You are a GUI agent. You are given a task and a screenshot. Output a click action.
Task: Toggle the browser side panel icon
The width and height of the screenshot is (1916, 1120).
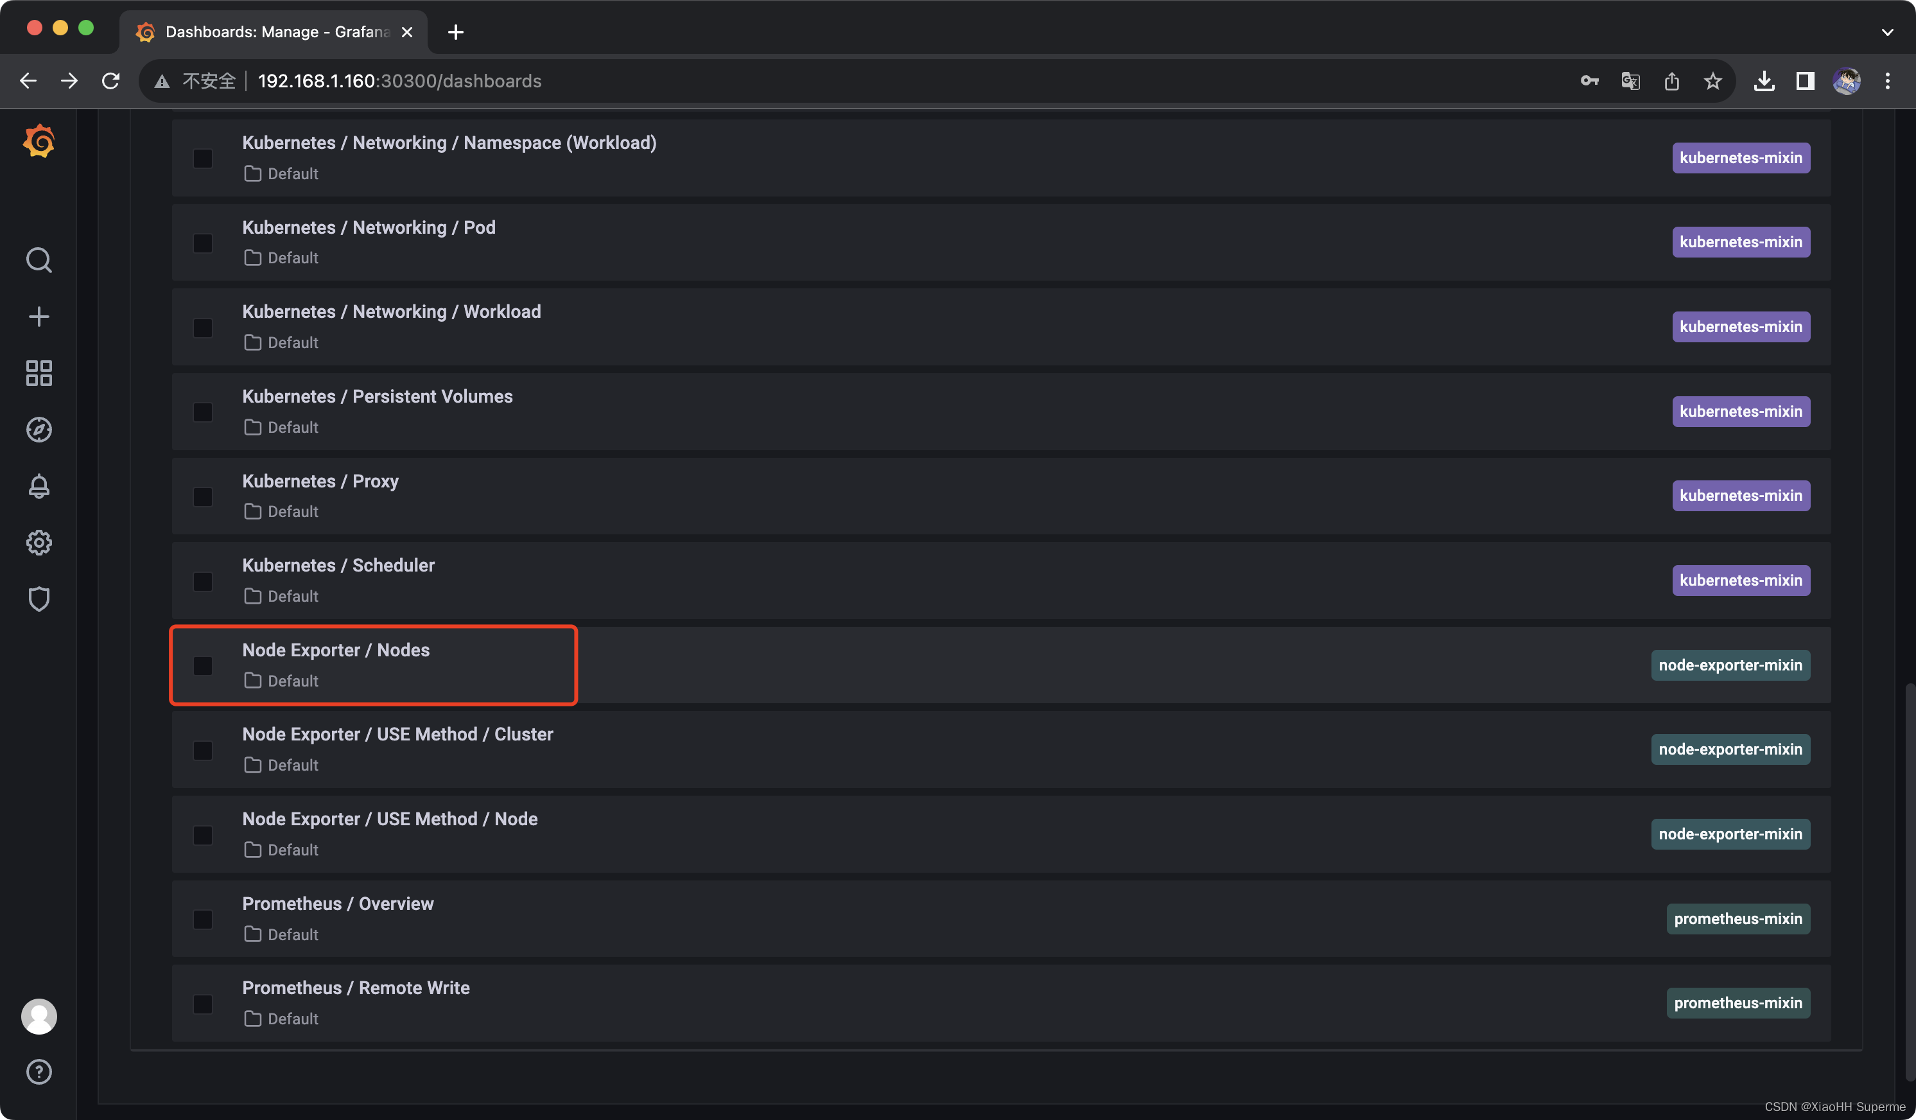pyautogui.click(x=1805, y=81)
